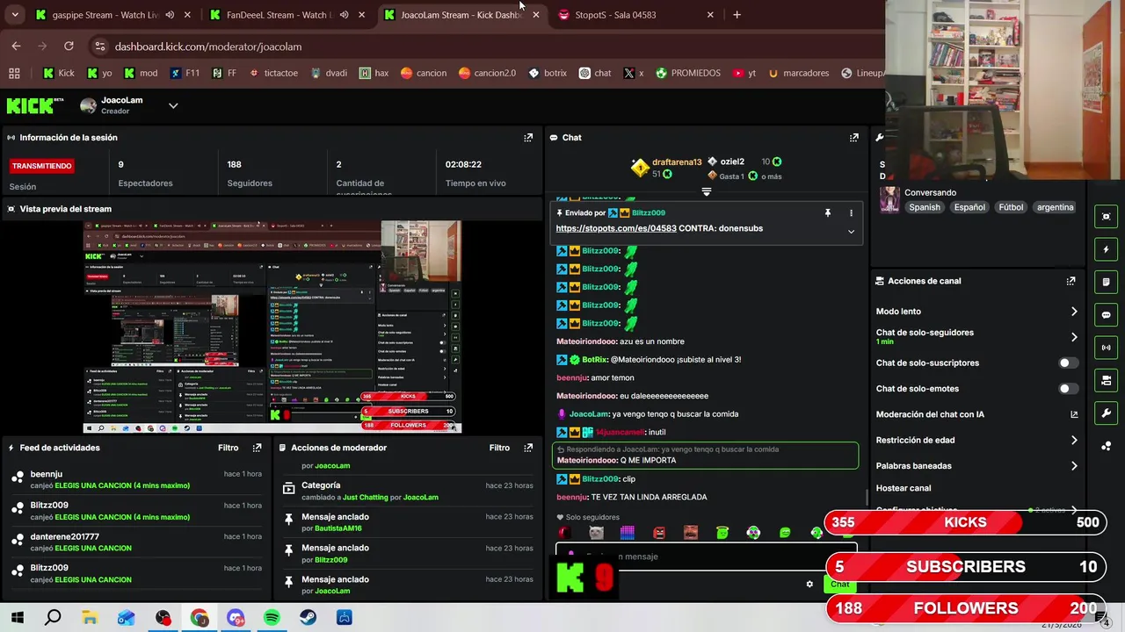Open a new browser tab
The height and width of the screenshot is (632, 1125).
coord(737,15)
